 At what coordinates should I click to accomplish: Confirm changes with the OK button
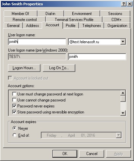pos(65,154)
